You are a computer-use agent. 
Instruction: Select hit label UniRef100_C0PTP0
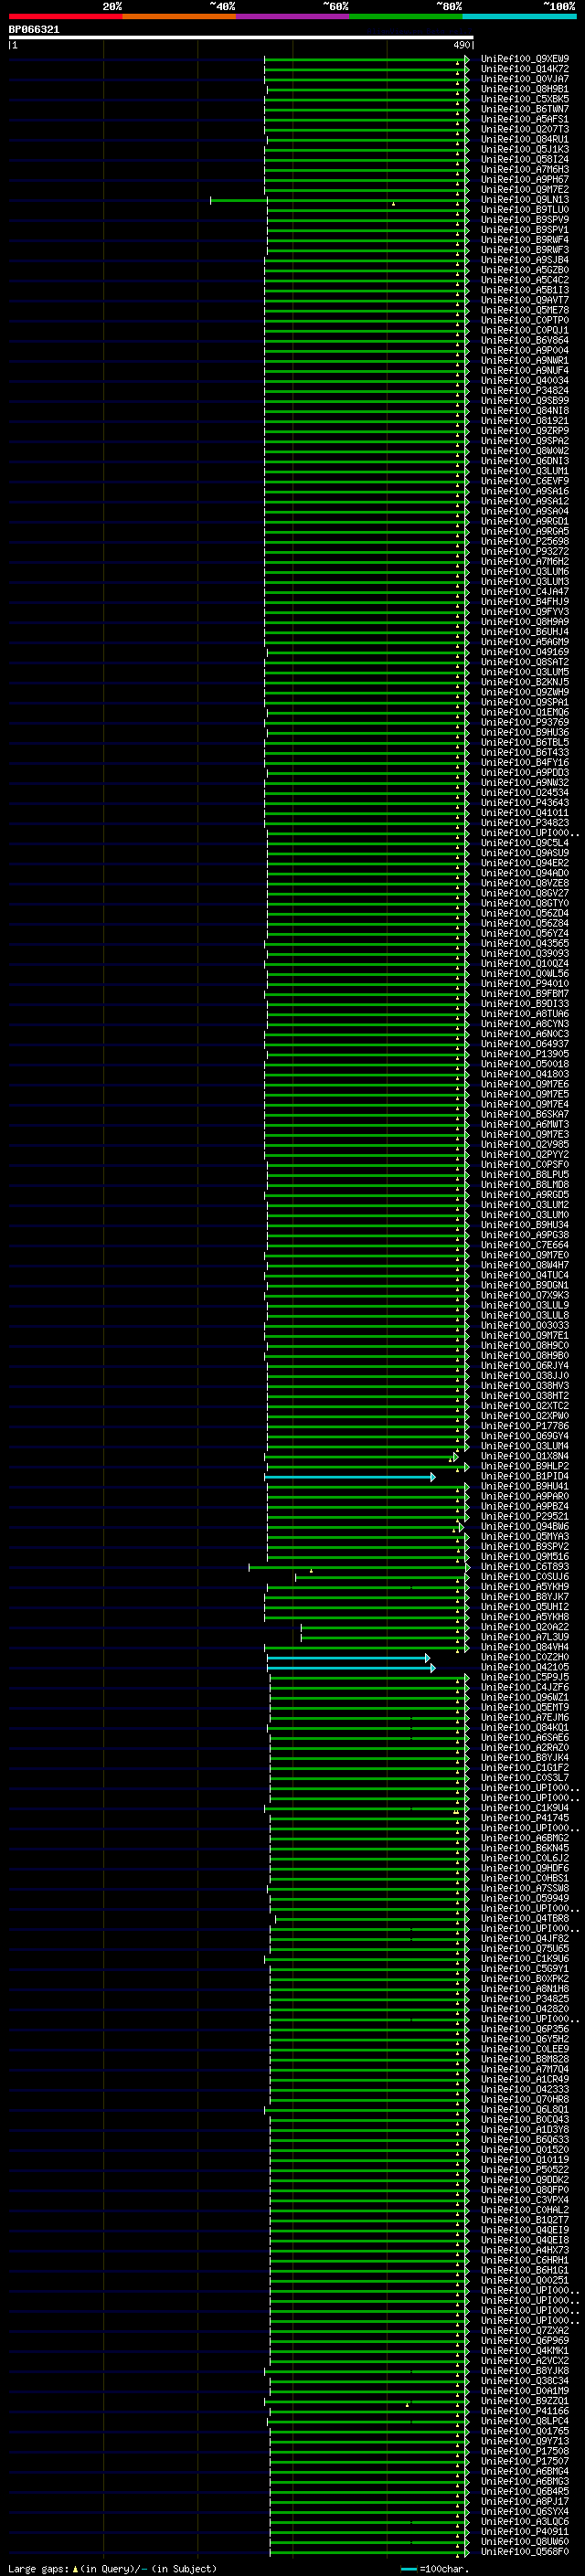(525, 320)
